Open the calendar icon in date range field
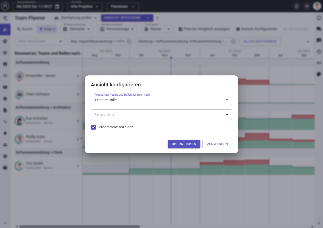 tap(57, 7)
